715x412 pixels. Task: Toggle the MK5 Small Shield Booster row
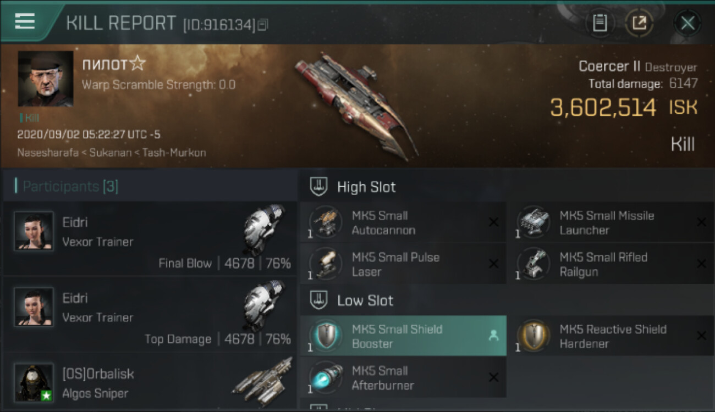403,336
